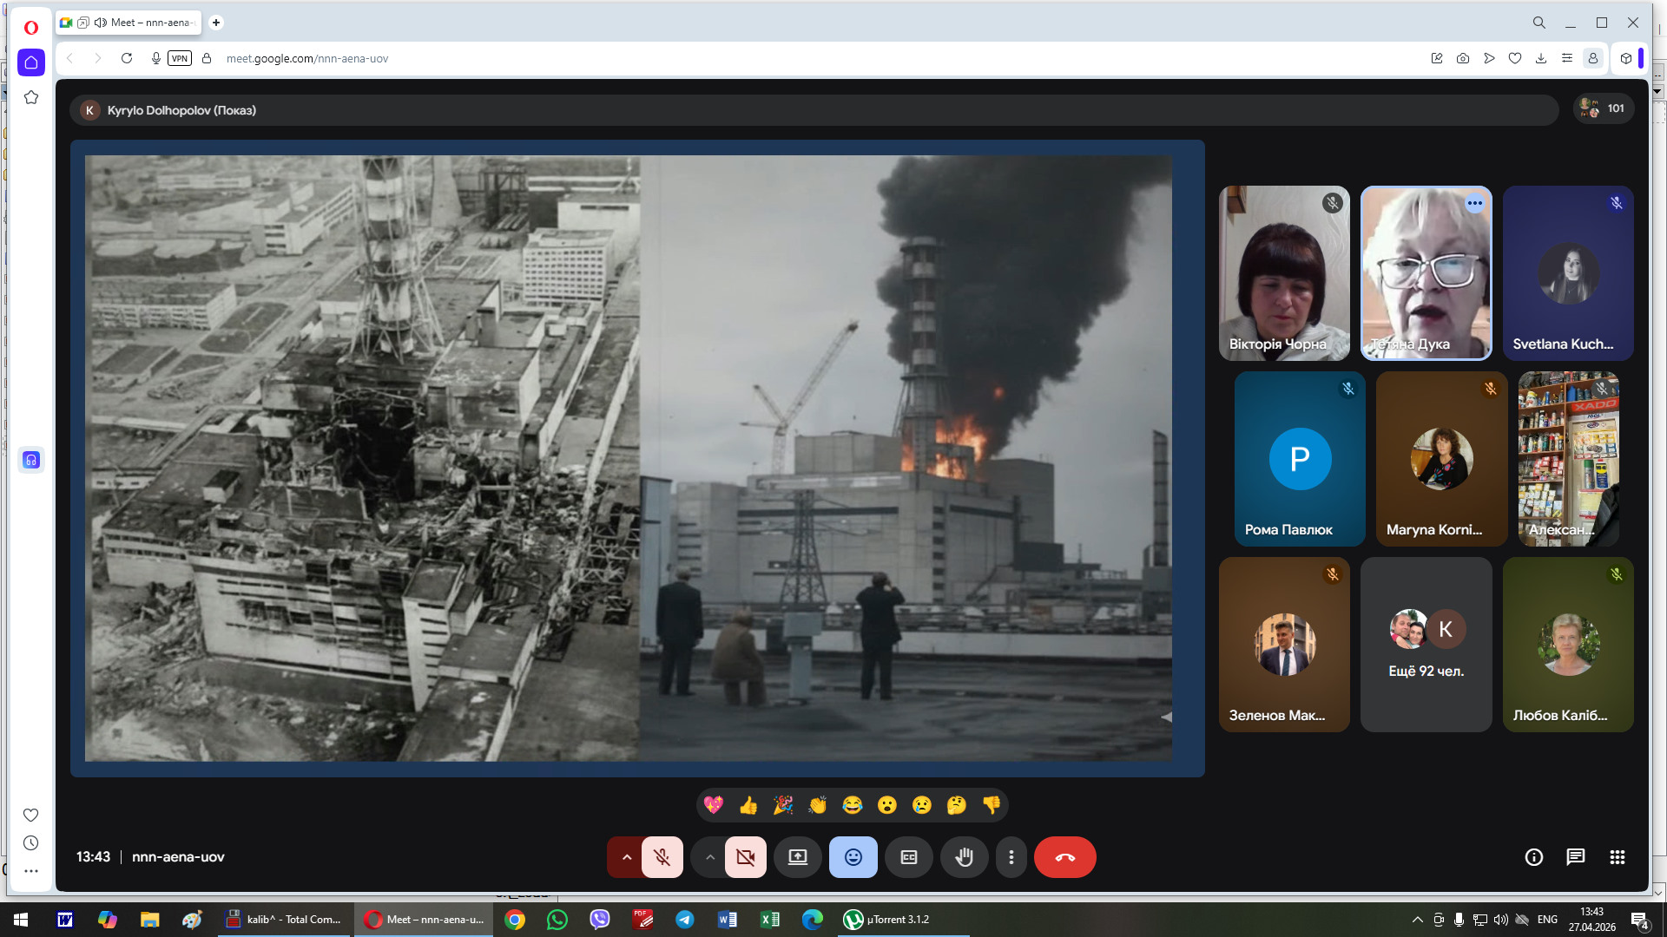Show hidden system tray icons

coord(1417,920)
